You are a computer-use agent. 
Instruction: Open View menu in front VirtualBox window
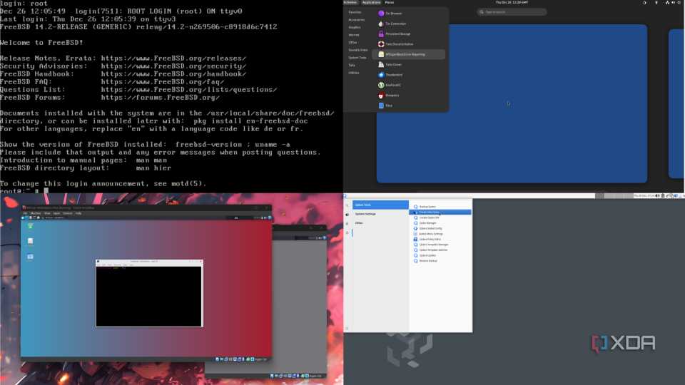pos(47,213)
